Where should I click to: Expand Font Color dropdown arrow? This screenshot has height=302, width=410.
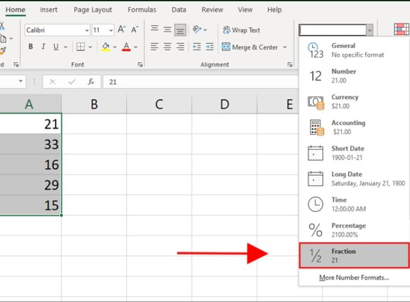(136, 47)
